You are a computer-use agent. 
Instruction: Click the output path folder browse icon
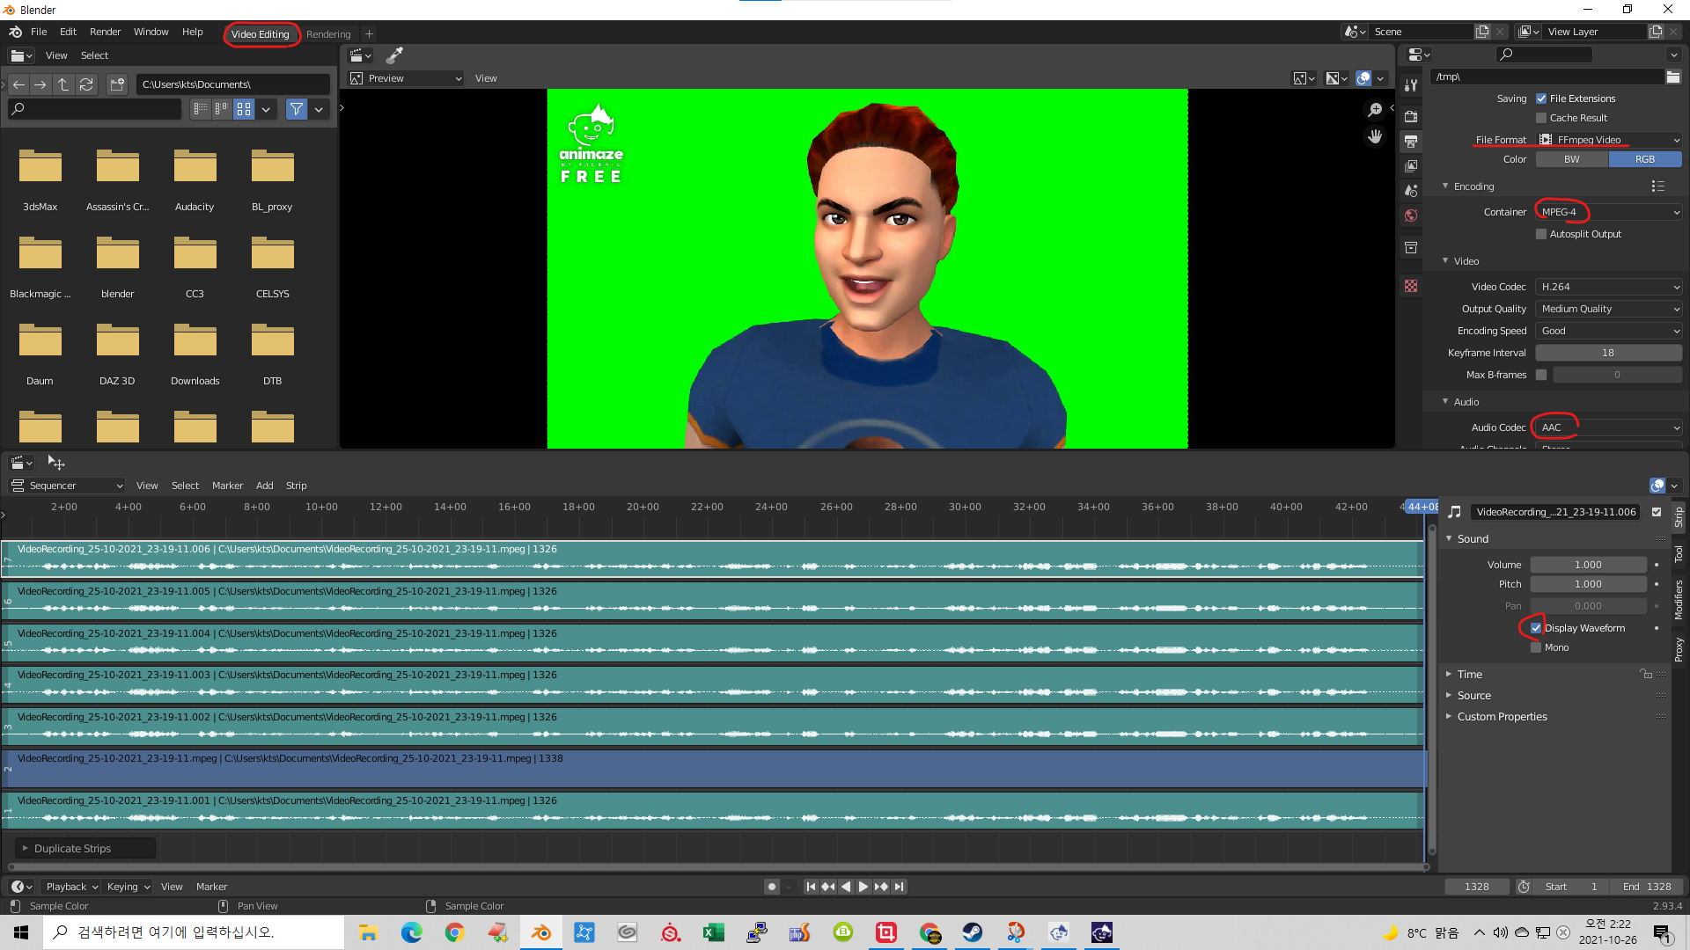pos(1672,77)
